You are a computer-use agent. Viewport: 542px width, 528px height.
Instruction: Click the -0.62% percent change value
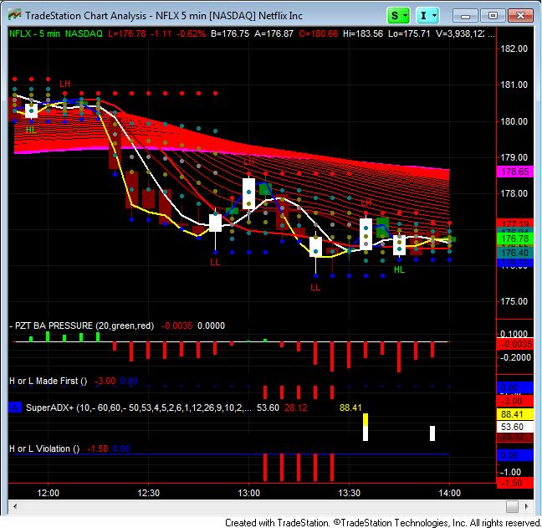point(192,33)
